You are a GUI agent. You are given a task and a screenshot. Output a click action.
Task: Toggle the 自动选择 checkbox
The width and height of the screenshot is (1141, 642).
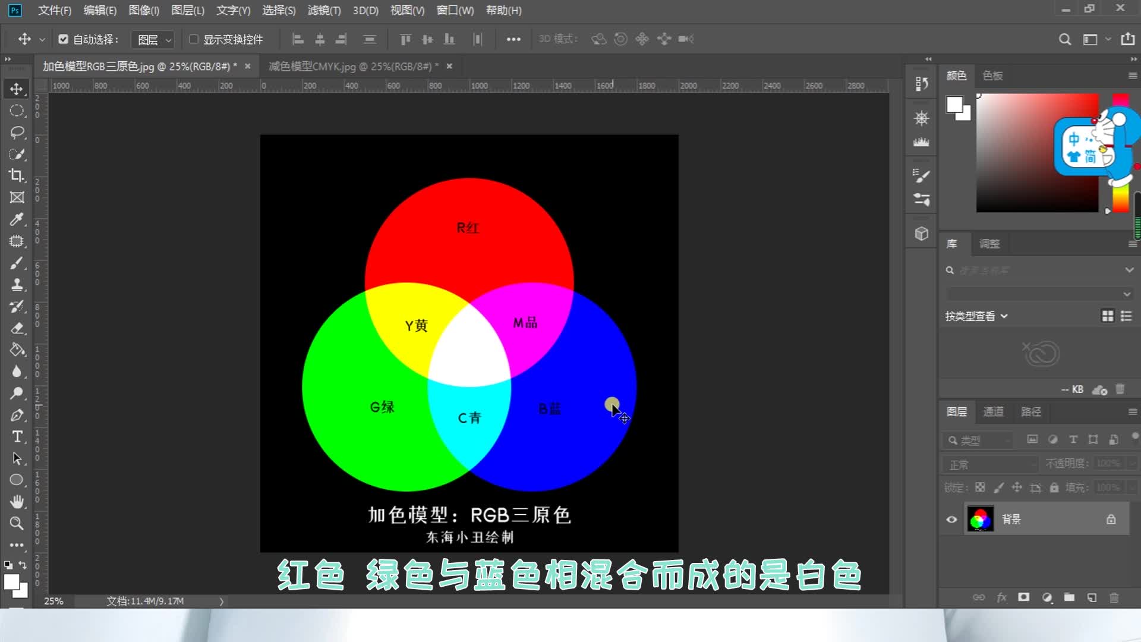click(x=63, y=39)
